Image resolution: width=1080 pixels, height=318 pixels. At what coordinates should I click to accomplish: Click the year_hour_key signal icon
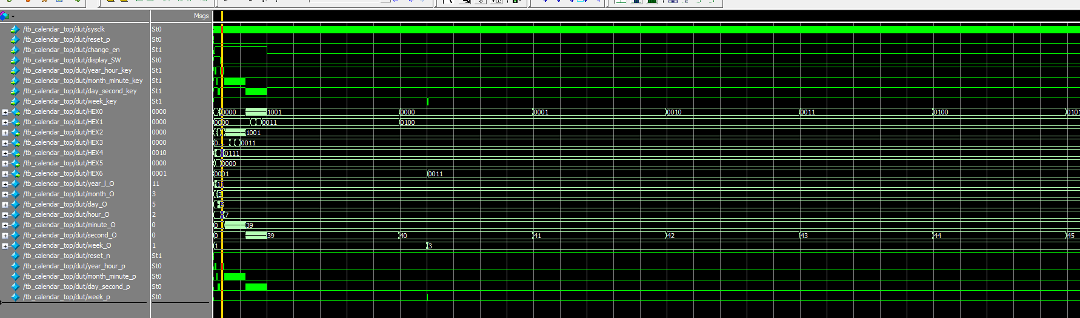click(15, 70)
